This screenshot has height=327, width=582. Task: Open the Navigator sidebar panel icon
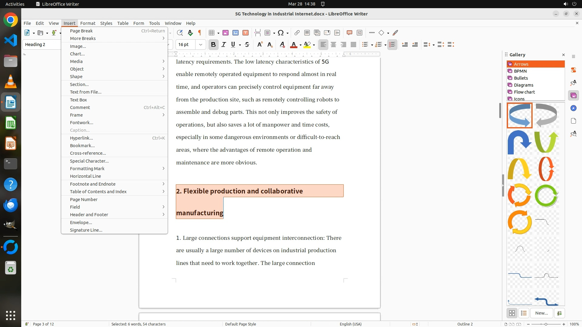[x=573, y=108]
